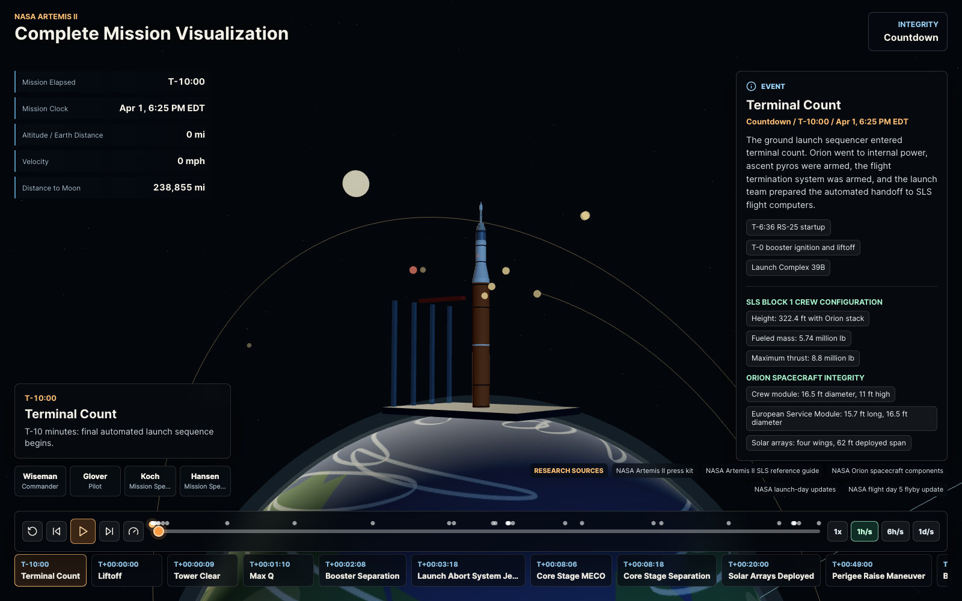Select 1x playback speed

(838, 531)
